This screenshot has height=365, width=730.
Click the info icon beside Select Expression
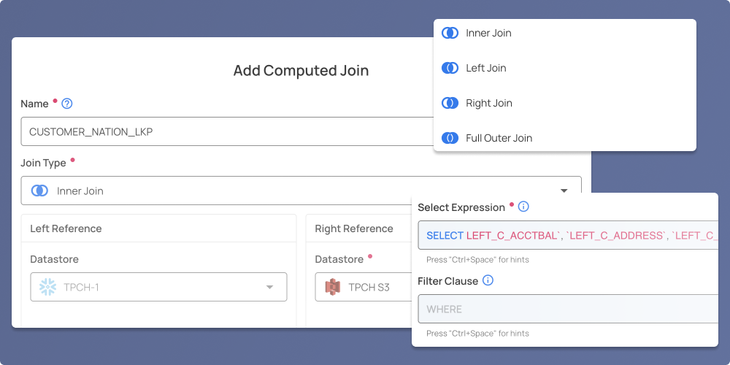(x=523, y=207)
